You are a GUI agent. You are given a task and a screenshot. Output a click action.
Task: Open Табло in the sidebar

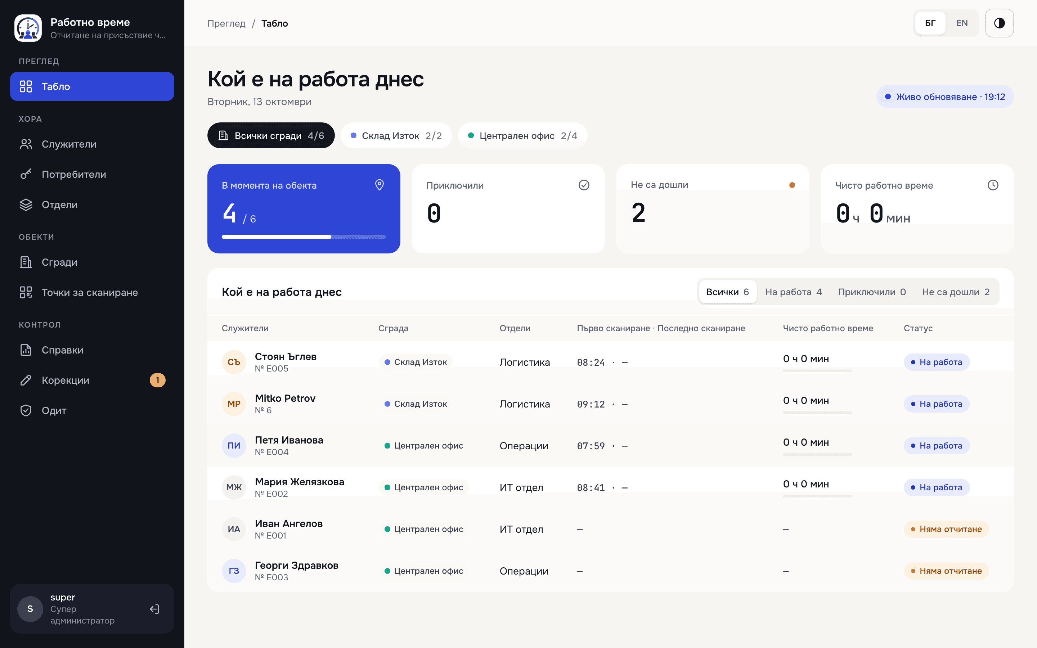[92, 86]
